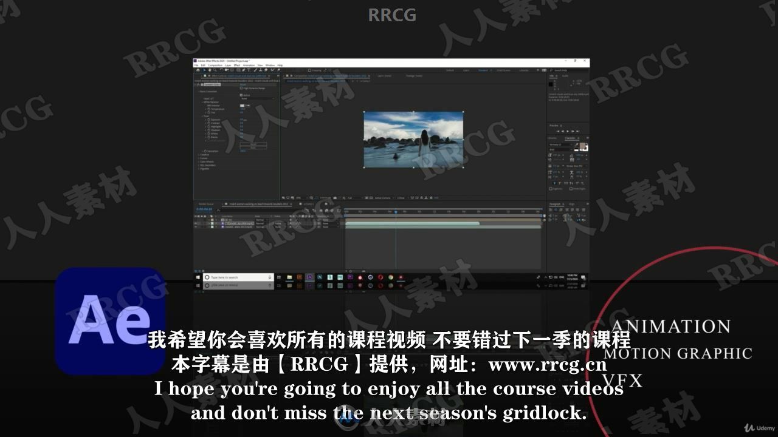Select the Clone Stamp tool
Image resolution: width=778 pixels, height=437 pixels.
pyautogui.click(x=261, y=70)
